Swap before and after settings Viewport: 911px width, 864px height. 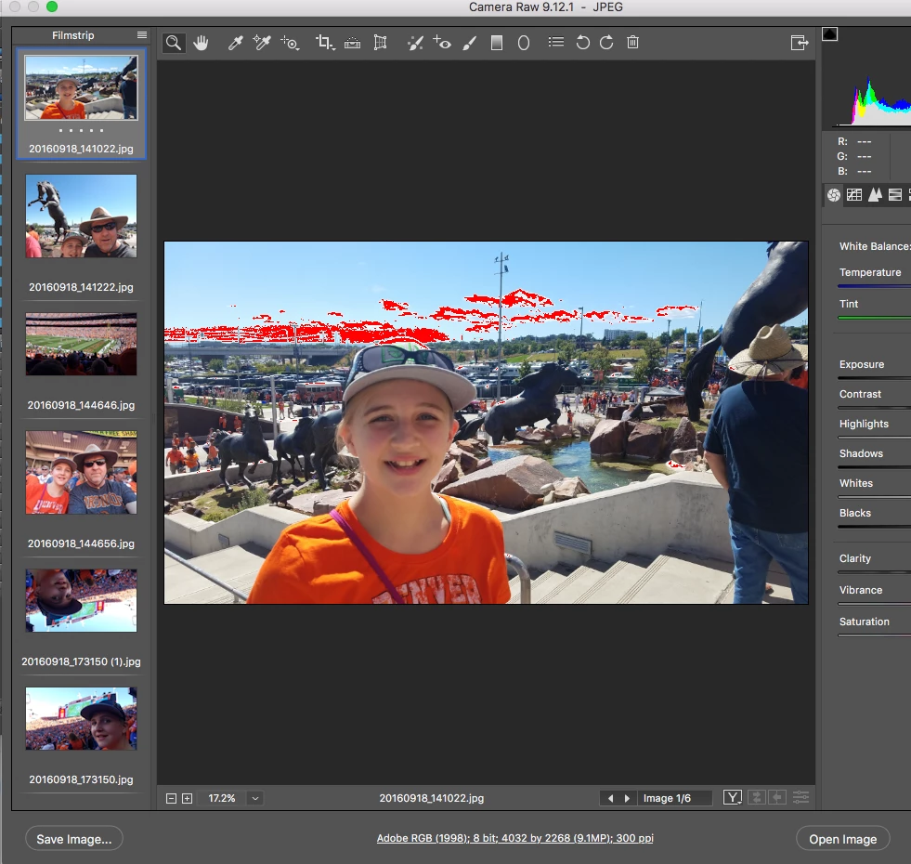pyautogui.click(x=757, y=797)
